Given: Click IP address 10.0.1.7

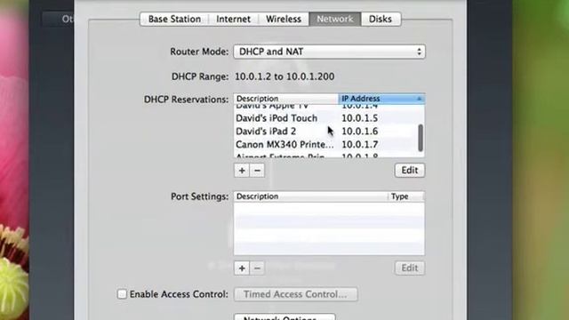Looking at the screenshot, I should pyautogui.click(x=359, y=144).
